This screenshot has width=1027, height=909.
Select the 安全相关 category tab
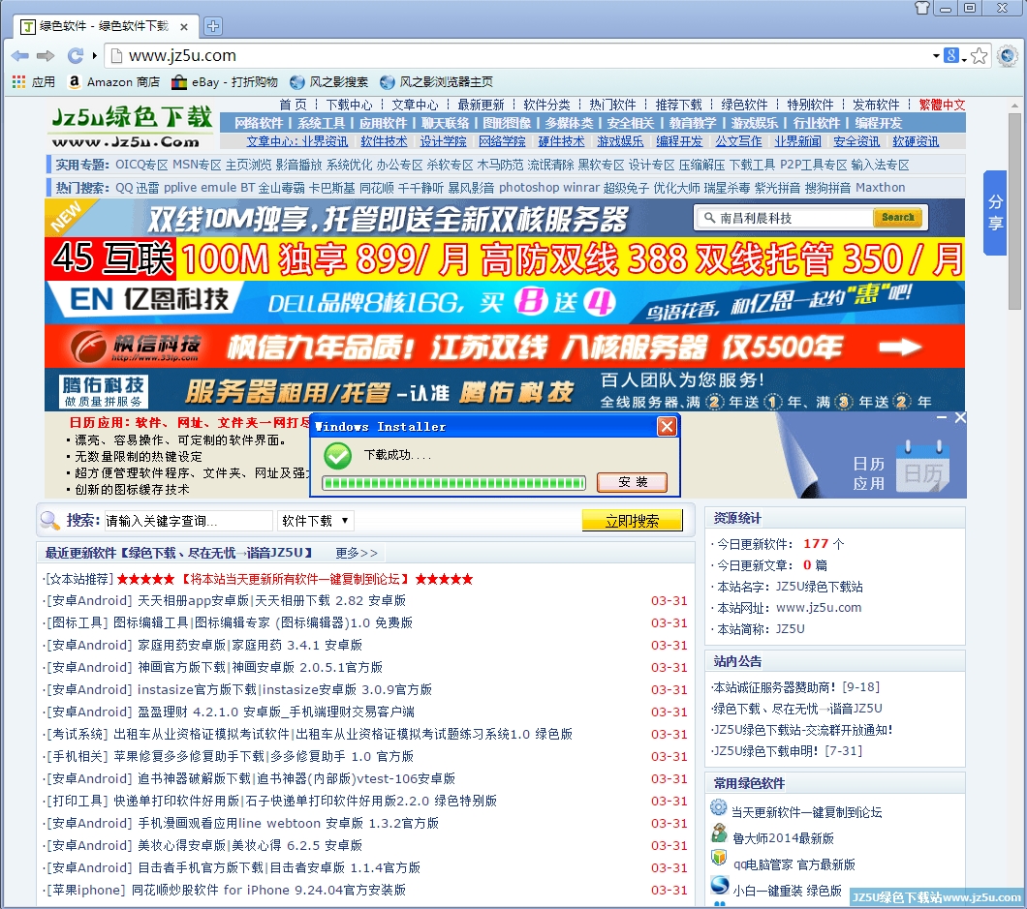(x=630, y=123)
